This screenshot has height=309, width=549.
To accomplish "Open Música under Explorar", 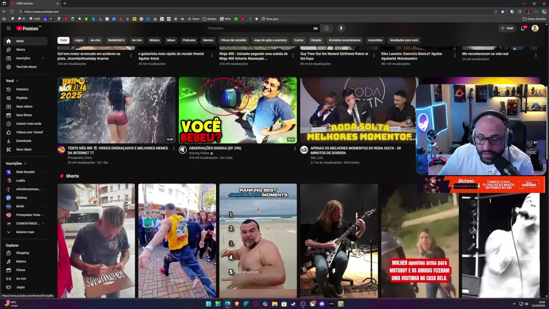I will coord(26,261).
